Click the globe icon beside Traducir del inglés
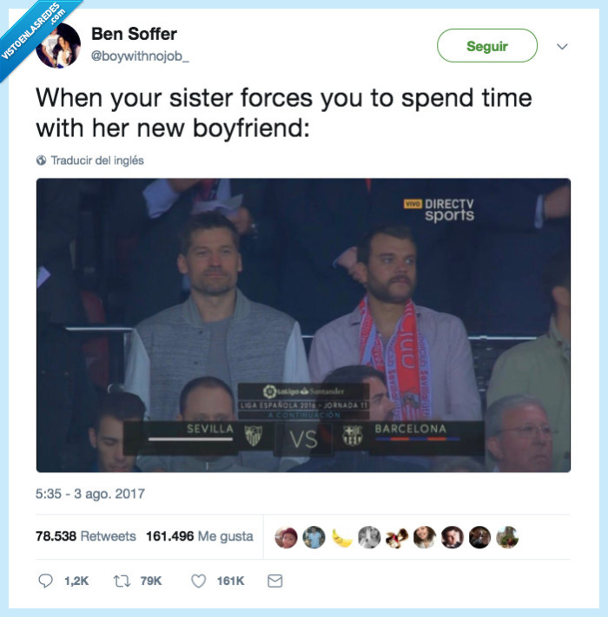Viewport: 608px width, 617px height. (x=41, y=161)
